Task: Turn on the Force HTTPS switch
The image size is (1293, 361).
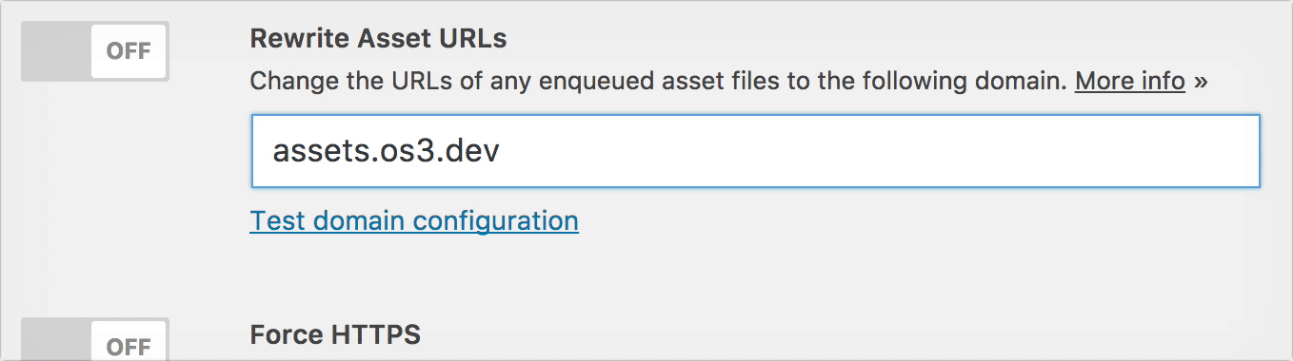Action: [x=94, y=339]
